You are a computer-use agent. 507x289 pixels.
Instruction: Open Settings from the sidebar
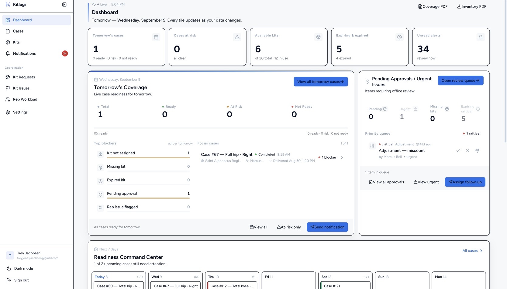[36, 112]
